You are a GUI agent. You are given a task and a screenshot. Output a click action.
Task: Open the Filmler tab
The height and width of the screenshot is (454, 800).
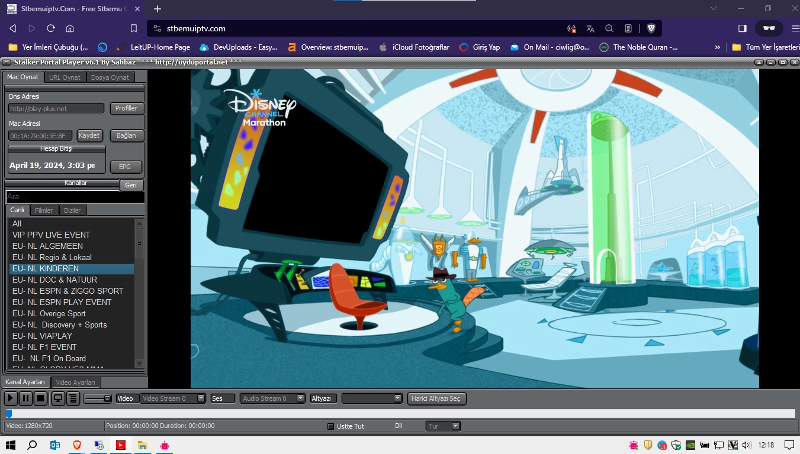[x=44, y=210]
